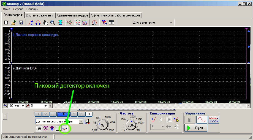The image size is (253, 140).
Task: Open the sync channel dropdown showing 4
Action: pyautogui.click(x=158, y=127)
